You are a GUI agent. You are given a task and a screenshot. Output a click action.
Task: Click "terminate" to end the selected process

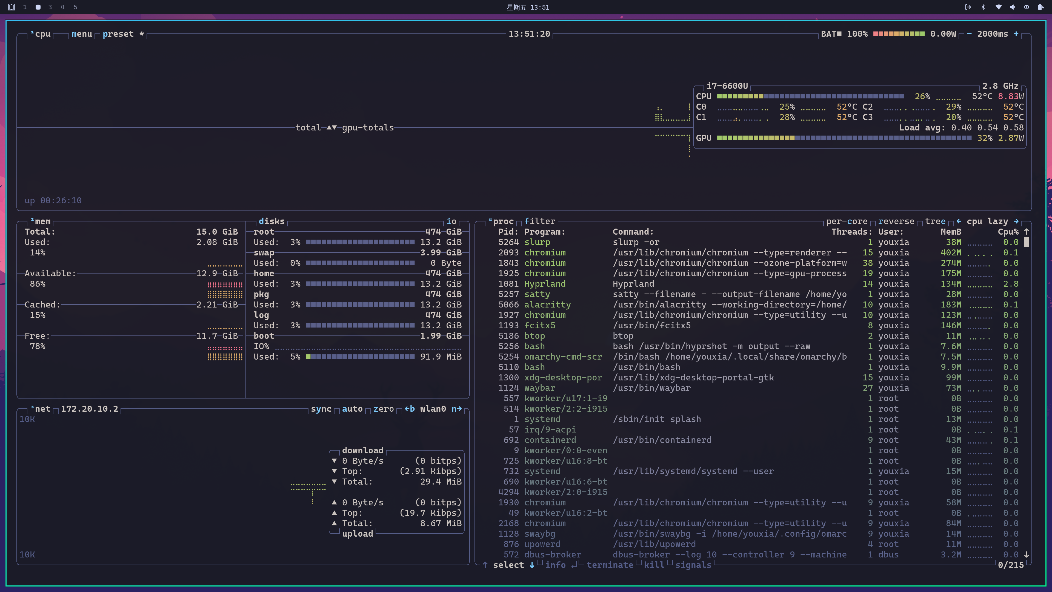click(610, 565)
